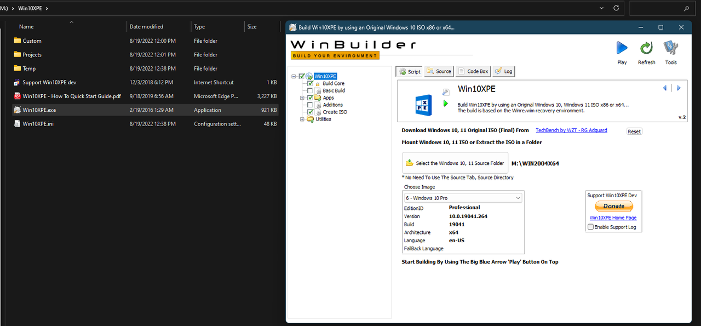Click the Apps folder icon in tree
Image resolution: width=701 pixels, height=326 pixels.
point(318,98)
